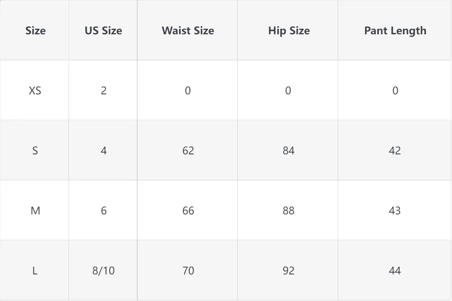Viewport: 452px width, 301px height.
Task: Select the XS size cell
Action: (35, 90)
